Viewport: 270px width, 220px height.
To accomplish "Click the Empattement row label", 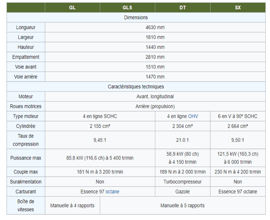I will click(26, 57).
